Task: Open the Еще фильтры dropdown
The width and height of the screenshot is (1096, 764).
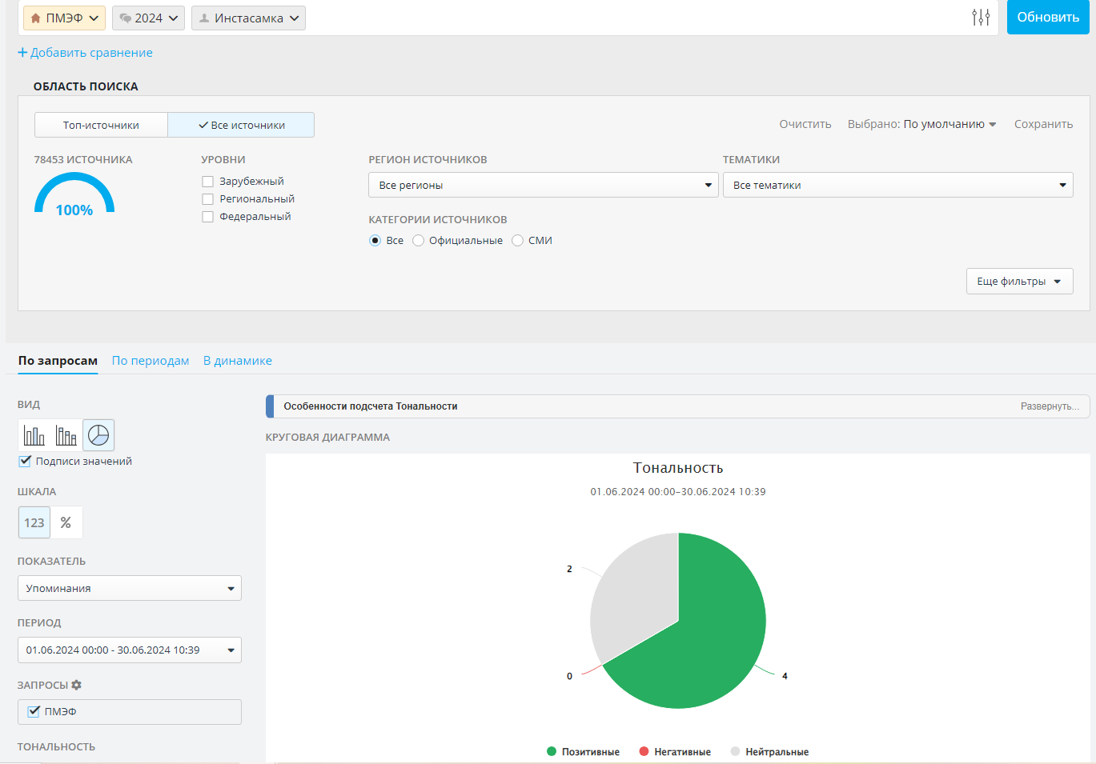Action: point(1019,282)
